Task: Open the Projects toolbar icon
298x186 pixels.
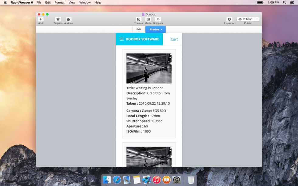Action: (58, 19)
